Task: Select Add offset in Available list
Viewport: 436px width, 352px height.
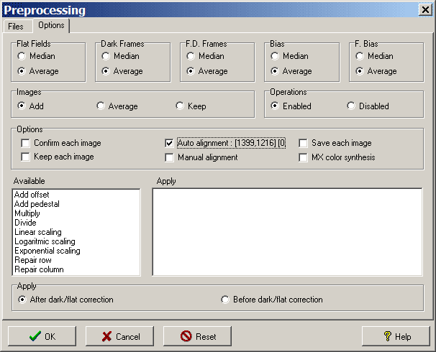Action: (x=32, y=195)
